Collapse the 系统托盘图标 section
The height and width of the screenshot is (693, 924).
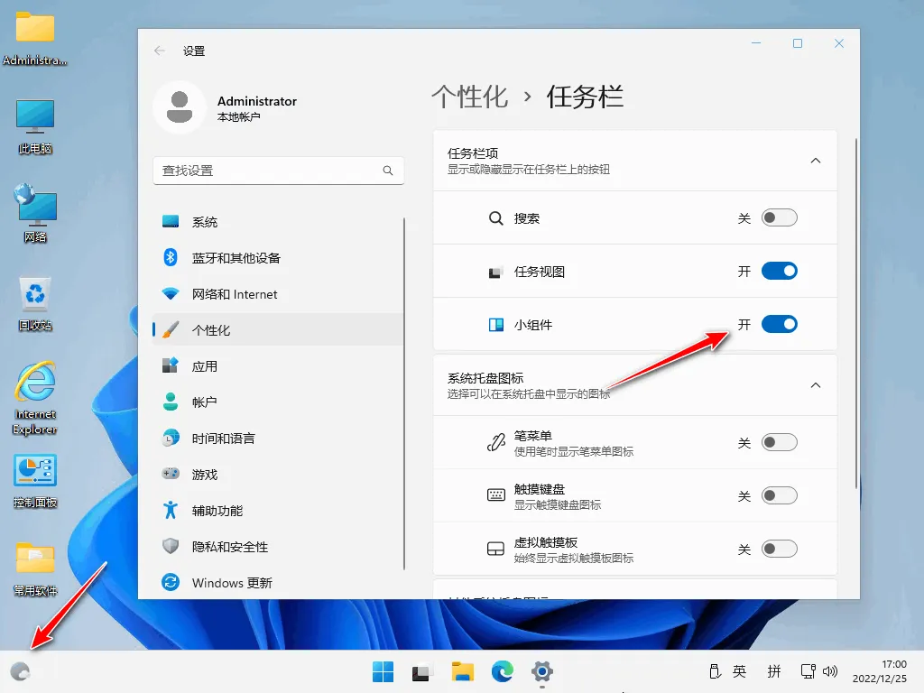coord(815,385)
